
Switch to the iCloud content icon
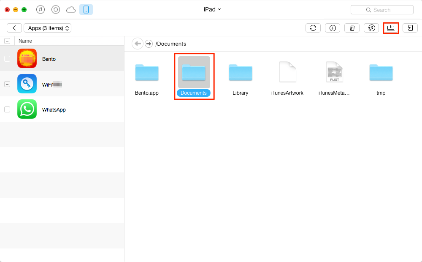point(71,10)
